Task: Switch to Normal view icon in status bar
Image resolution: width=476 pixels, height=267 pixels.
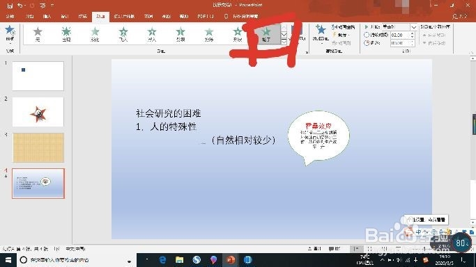Action: pos(356,249)
